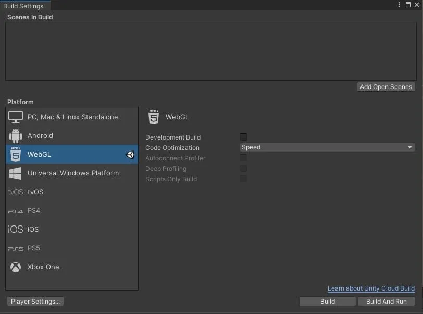The height and width of the screenshot is (314, 423).
Task: Open the Code Optimization Speed dropdown
Action: (327, 147)
